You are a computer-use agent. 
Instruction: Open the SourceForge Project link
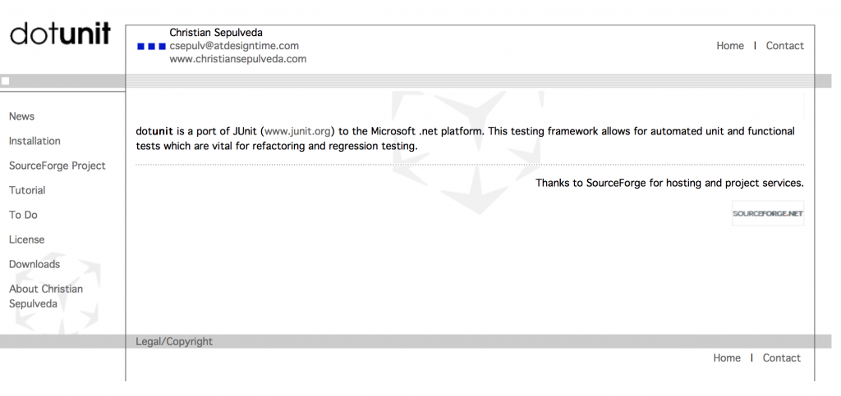click(57, 166)
